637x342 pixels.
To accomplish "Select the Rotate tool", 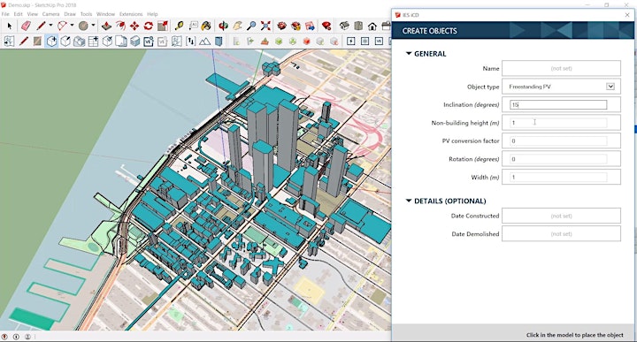I will [x=149, y=26].
